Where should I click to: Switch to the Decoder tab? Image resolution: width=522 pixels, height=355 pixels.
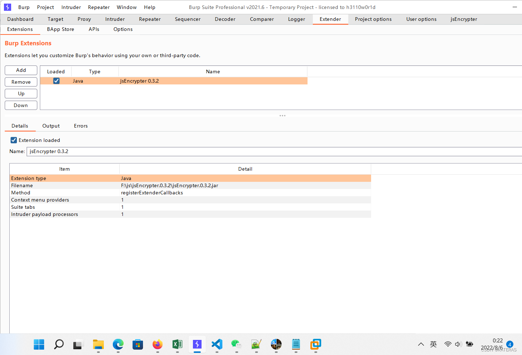click(x=225, y=19)
